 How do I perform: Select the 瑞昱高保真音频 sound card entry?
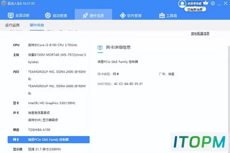tap(39, 113)
